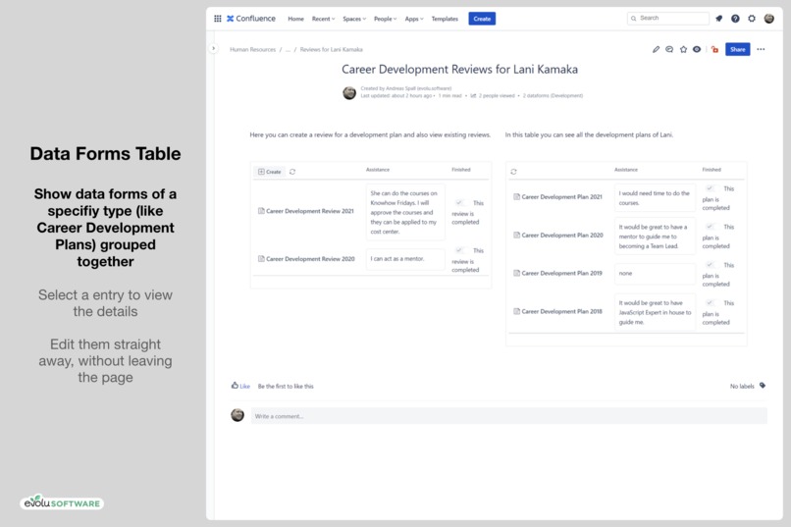Open the Spaces dropdown menu
Image resolution: width=791 pixels, height=527 pixels.
click(354, 19)
